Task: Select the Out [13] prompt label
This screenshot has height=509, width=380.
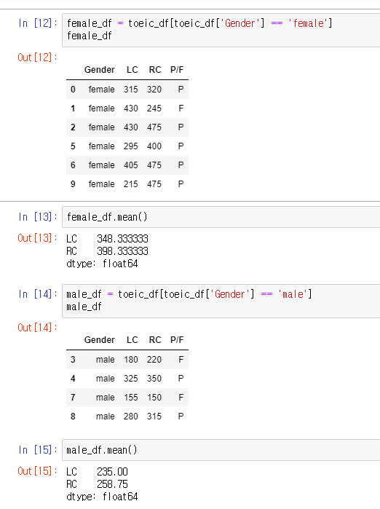Action: click(37, 238)
